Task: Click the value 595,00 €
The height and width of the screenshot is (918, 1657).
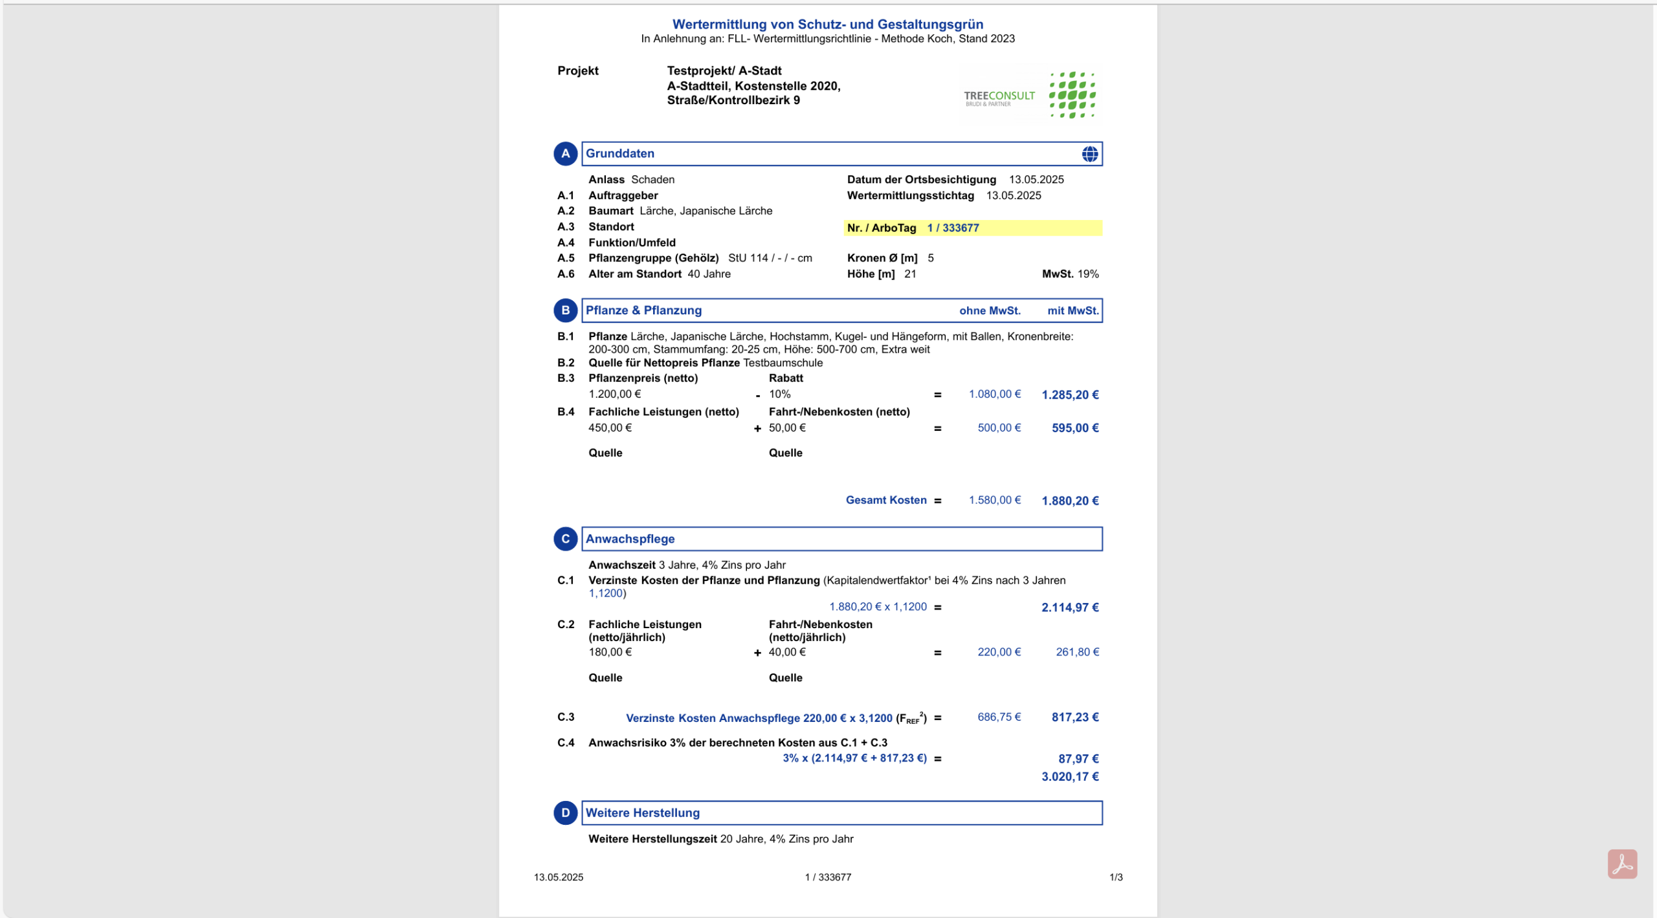Action: (1075, 428)
